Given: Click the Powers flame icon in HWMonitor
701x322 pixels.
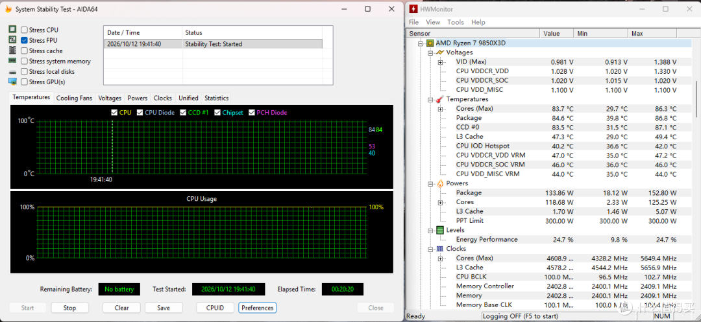Looking at the screenshot, I should pyautogui.click(x=440, y=183).
